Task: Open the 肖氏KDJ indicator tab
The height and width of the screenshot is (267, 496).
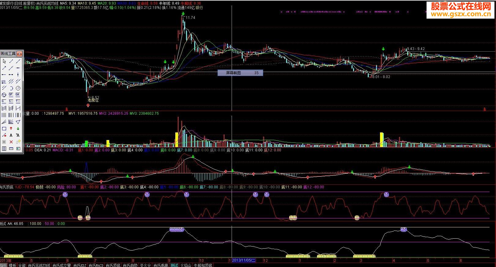Action: (80, 265)
